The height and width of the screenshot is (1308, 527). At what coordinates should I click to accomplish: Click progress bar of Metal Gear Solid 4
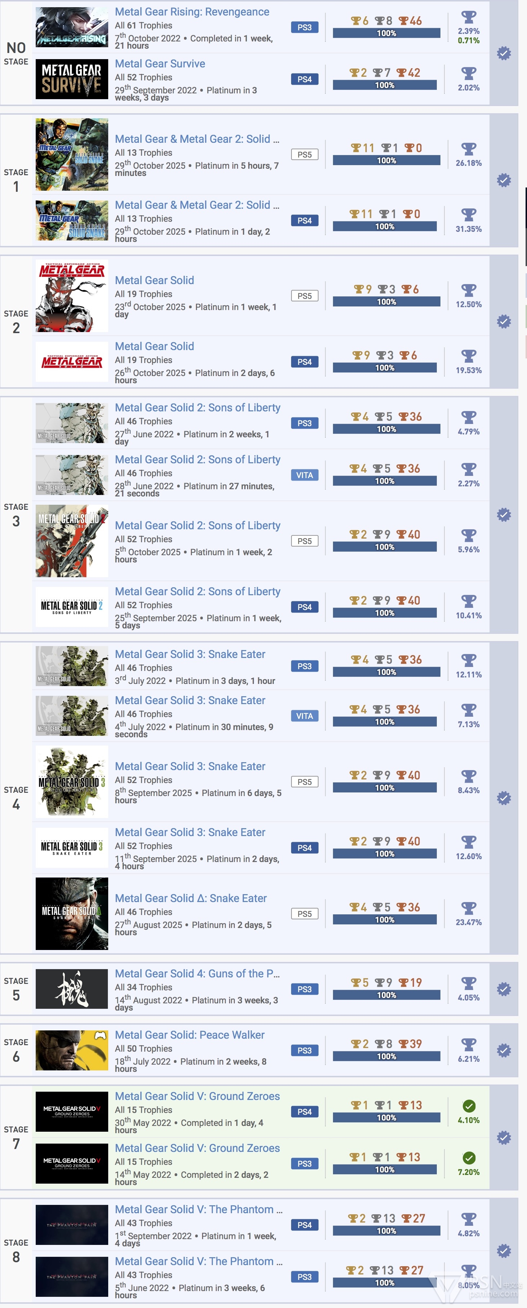point(386,995)
